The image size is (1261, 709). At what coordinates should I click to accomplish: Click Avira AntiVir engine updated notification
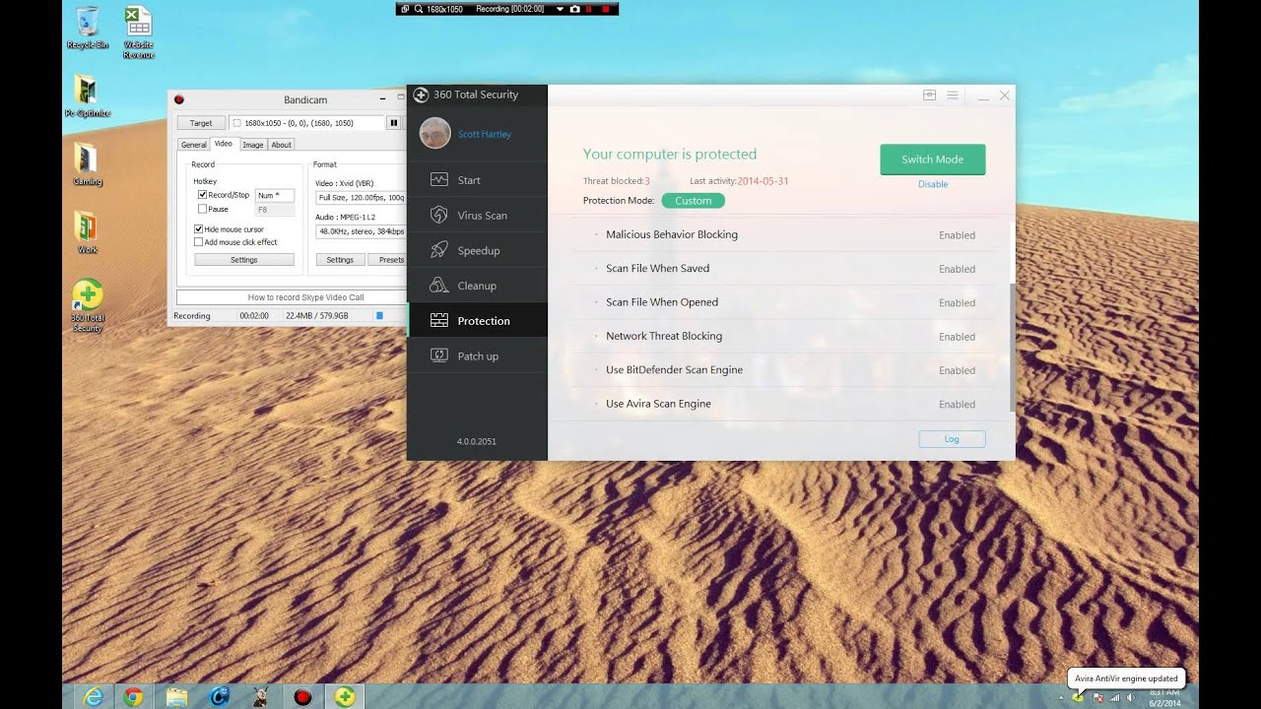pos(1126,678)
